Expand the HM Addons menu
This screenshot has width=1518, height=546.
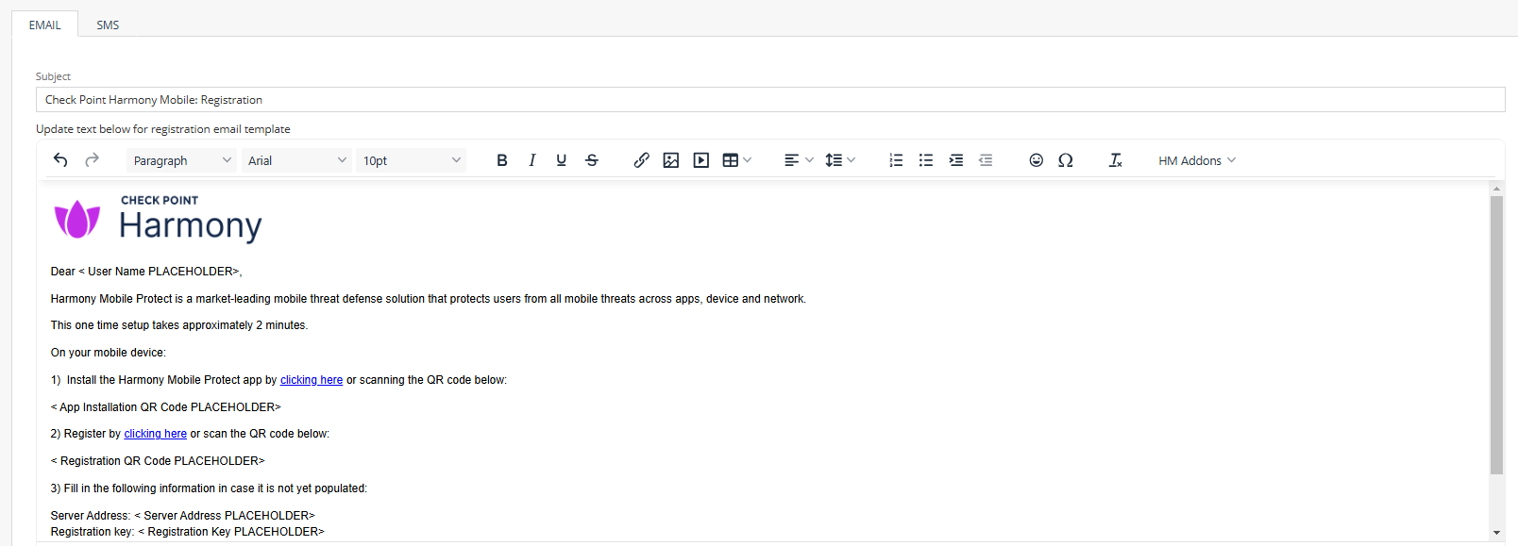tap(1197, 160)
